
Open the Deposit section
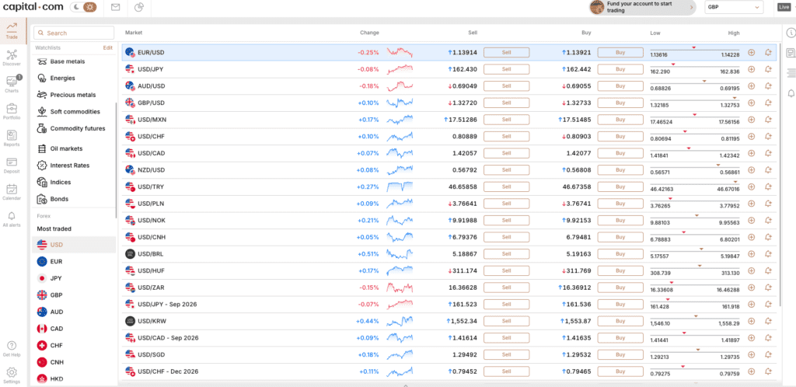(12, 165)
